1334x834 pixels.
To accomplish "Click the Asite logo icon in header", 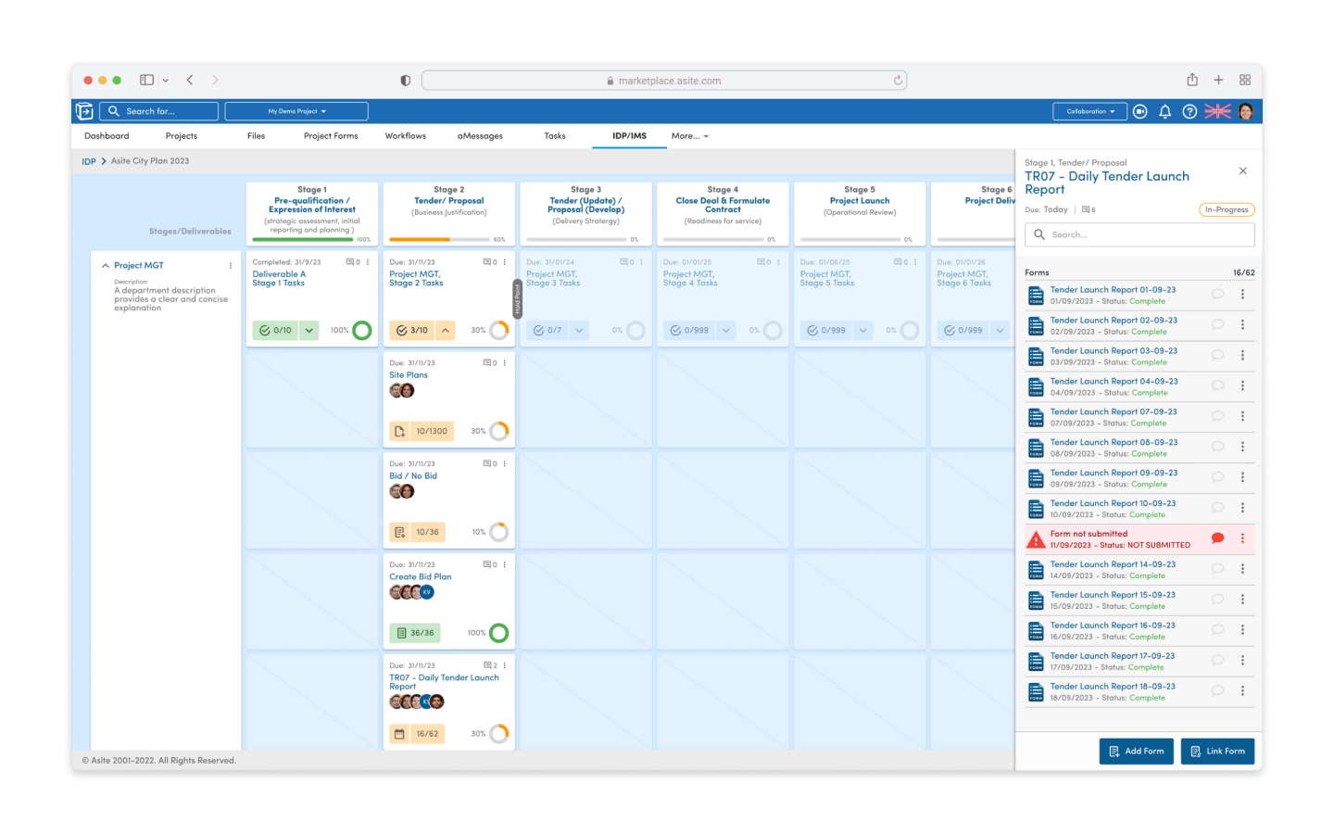I will [x=84, y=111].
